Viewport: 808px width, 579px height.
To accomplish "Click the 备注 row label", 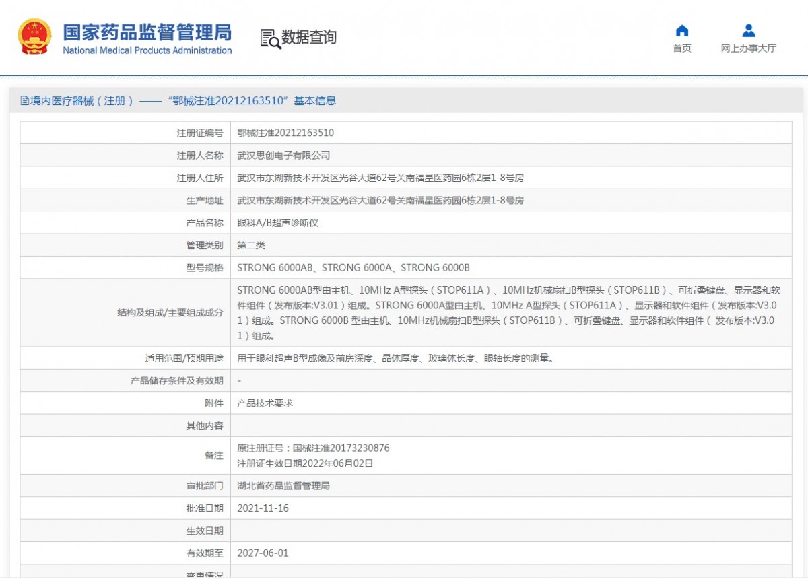I will click(x=214, y=456).
